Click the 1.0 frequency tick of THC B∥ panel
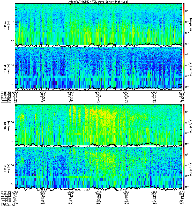The height and width of the screenshot is (207, 194). [13, 165]
